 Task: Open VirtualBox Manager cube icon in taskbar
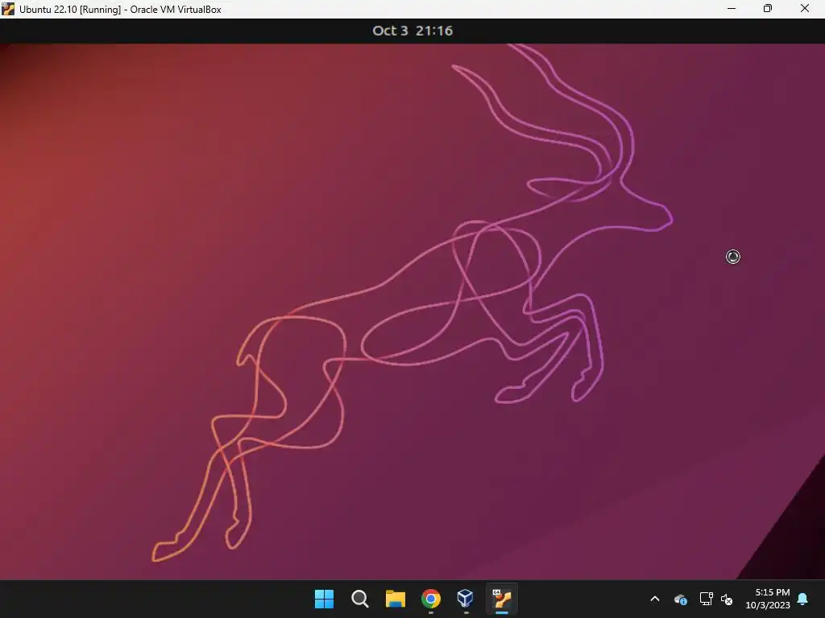(x=466, y=598)
